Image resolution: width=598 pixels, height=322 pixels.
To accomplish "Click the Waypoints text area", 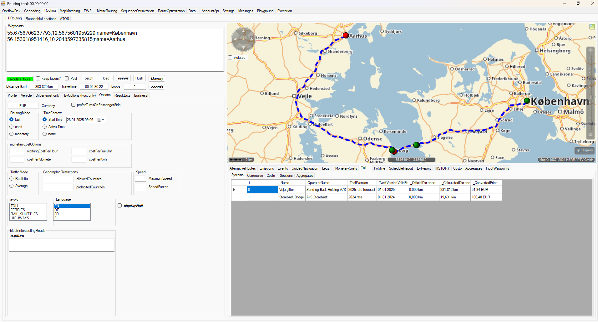I will click(x=115, y=50).
